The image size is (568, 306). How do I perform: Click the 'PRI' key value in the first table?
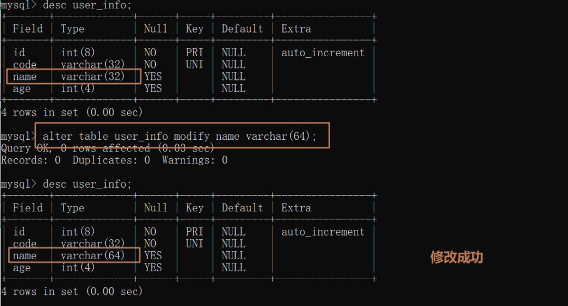195,53
